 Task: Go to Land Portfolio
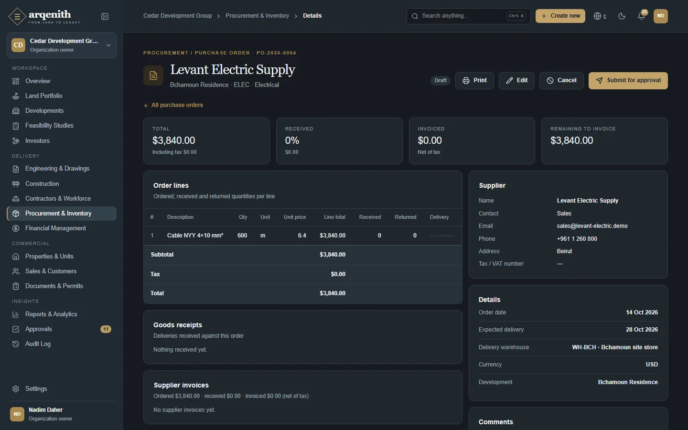click(62, 96)
